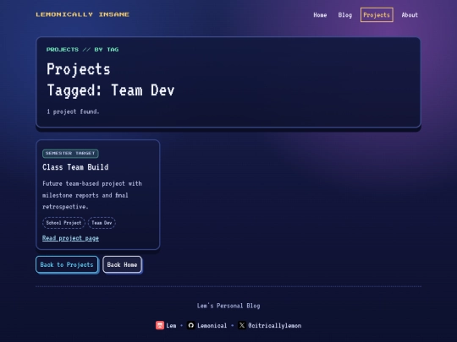This screenshot has height=342, width=457.
Task: Open the Lemonical GitHub link
Action: 212,325
